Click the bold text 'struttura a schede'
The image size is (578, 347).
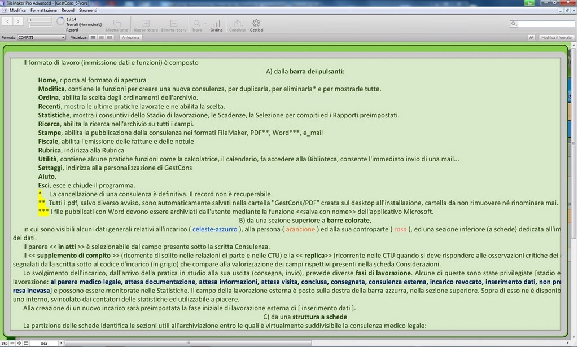click(319, 317)
